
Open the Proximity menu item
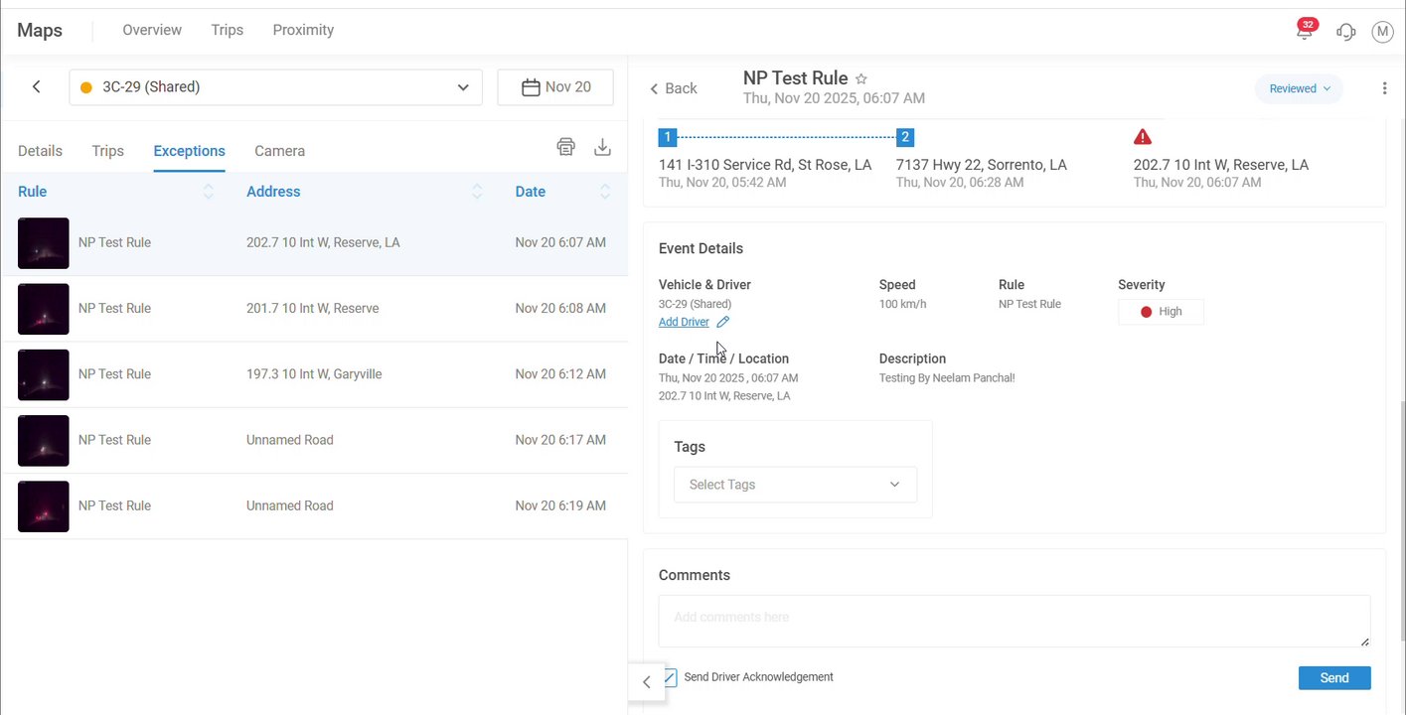[303, 30]
